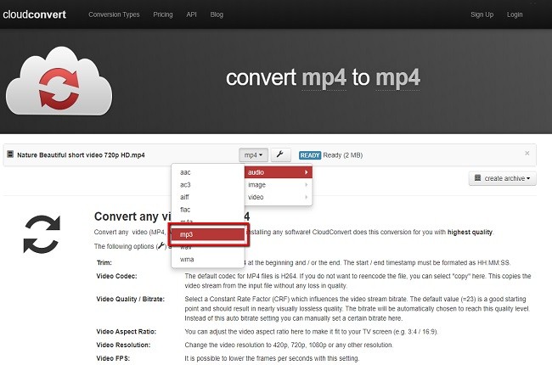
Task: Select ac3 audio format
Action: [208, 185]
